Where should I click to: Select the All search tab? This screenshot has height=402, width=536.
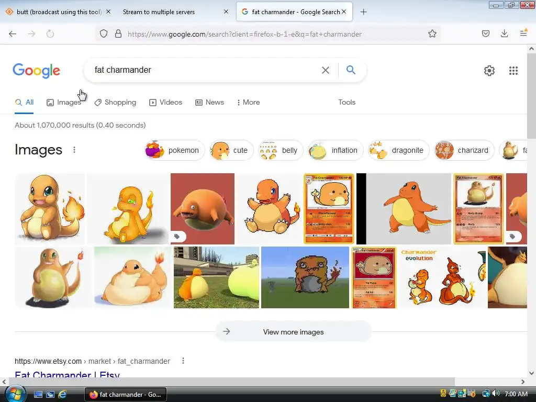tap(24, 102)
